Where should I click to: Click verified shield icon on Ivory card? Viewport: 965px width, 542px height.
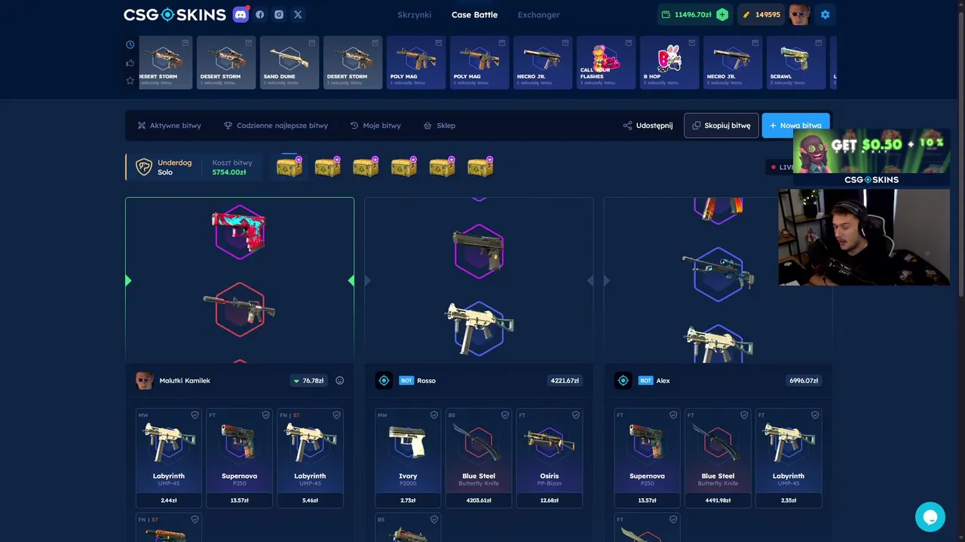[433, 415]
